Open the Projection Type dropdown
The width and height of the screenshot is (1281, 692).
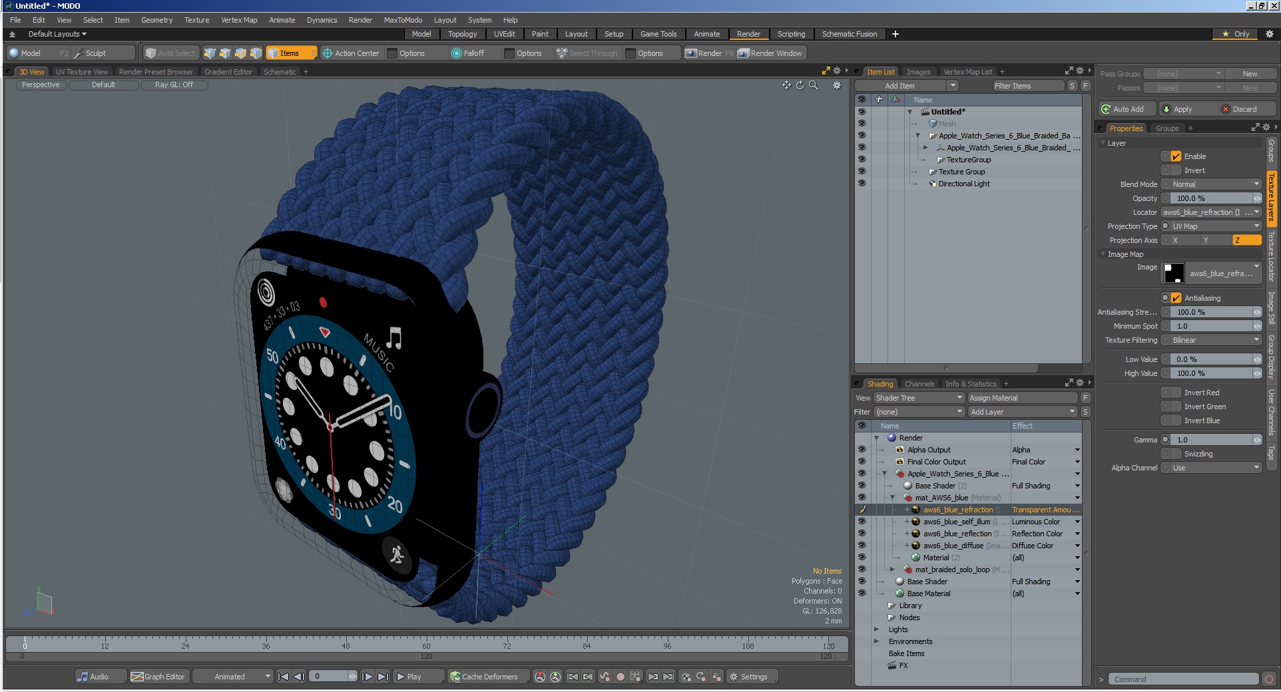coord(1216,226)
